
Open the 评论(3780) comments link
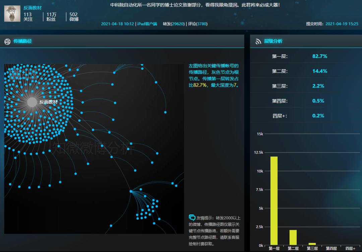tap(198, 24)
